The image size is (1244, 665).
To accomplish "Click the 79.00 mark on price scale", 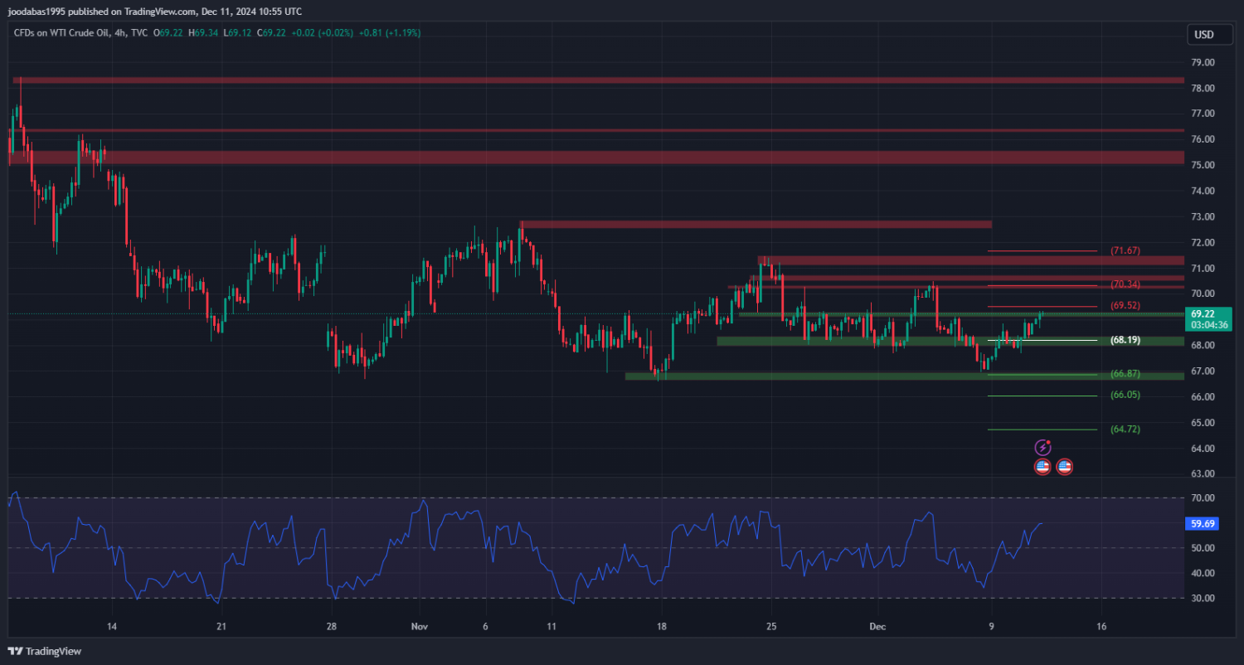I will click(x=1203, y=62).
